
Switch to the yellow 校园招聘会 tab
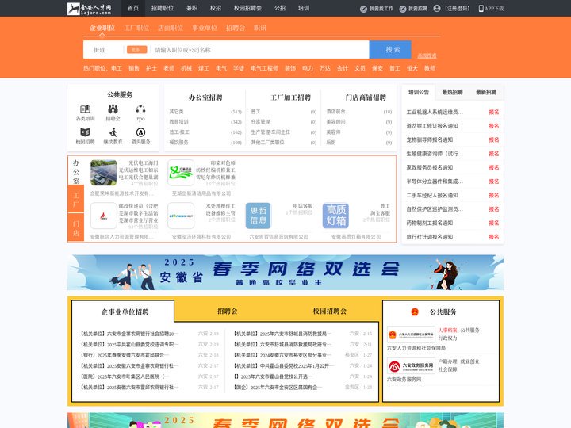[330, 311]
